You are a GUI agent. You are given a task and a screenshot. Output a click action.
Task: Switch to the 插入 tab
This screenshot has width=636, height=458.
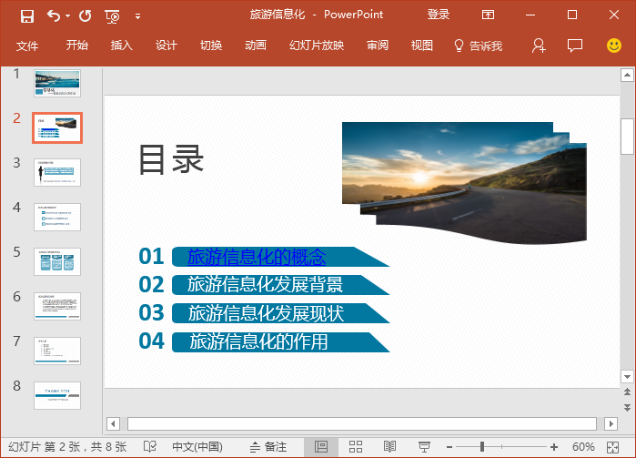coord(122,45)
